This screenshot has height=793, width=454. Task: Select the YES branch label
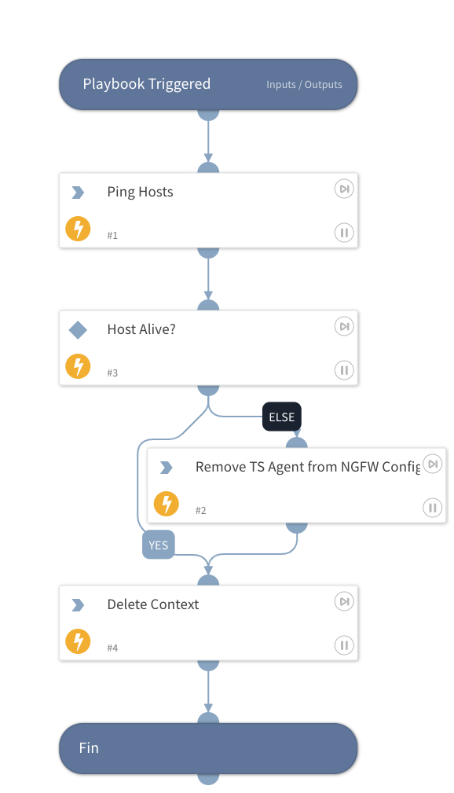158,545
